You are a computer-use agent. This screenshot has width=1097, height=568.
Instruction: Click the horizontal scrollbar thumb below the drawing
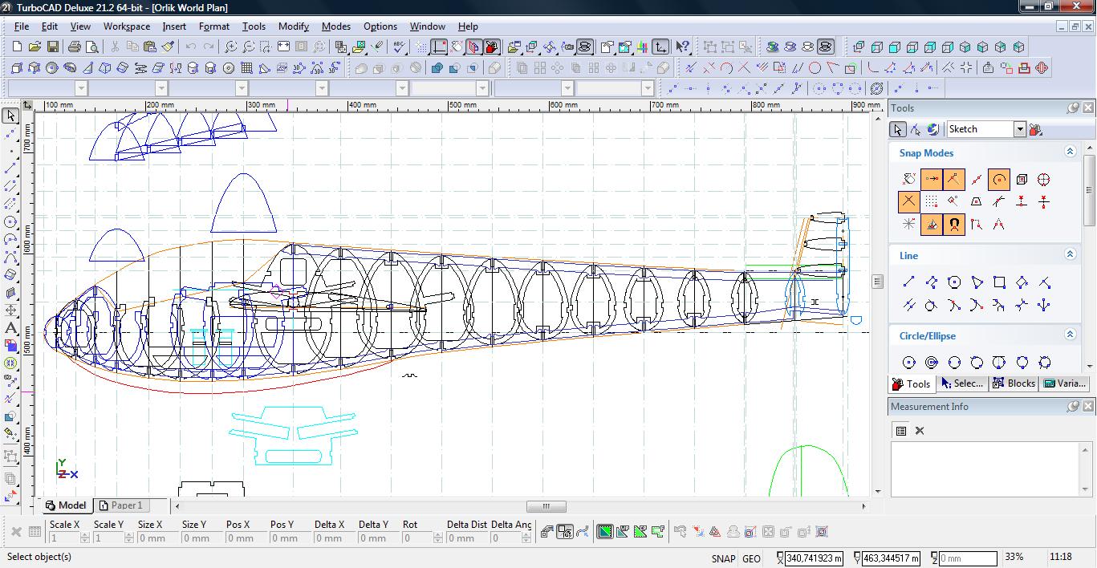546,506
